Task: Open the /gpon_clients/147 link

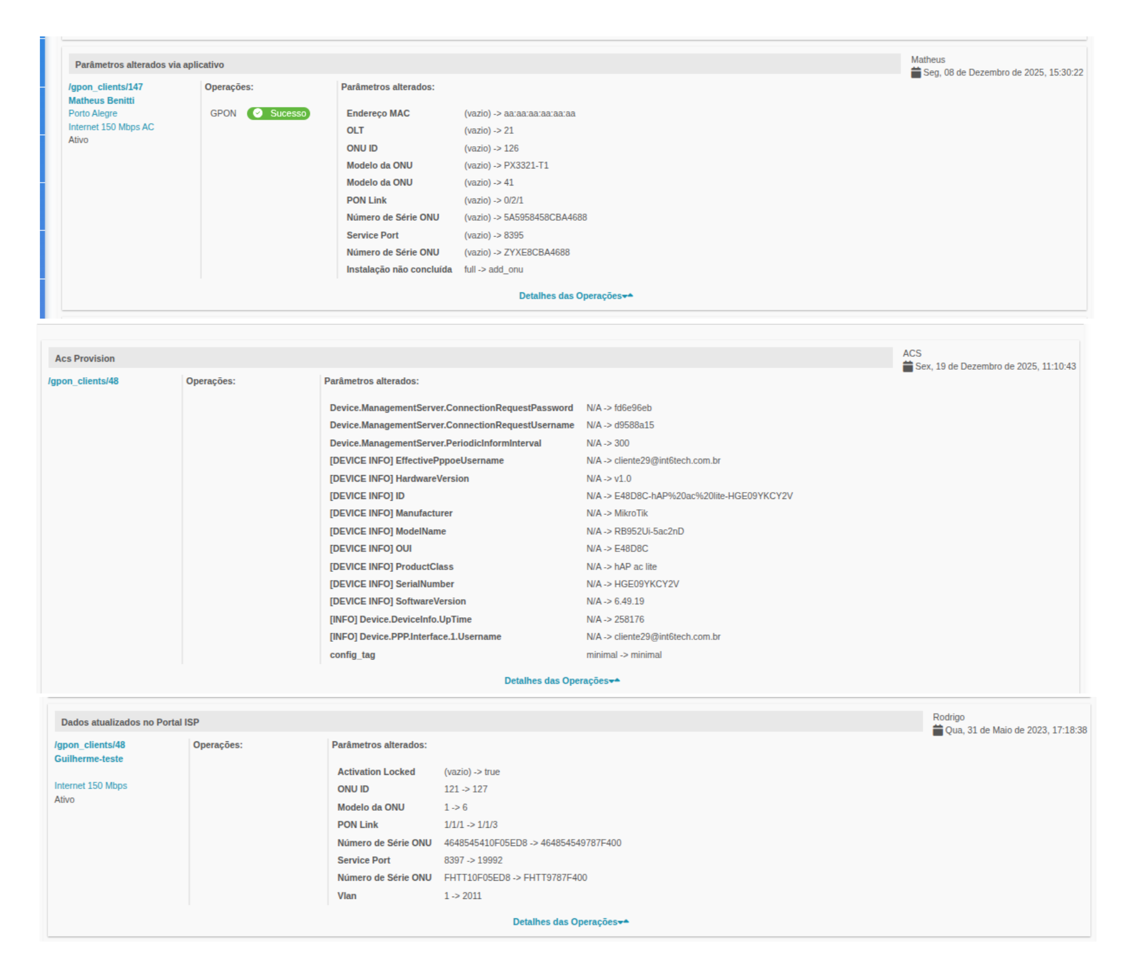Action: (x=105, y=87)
